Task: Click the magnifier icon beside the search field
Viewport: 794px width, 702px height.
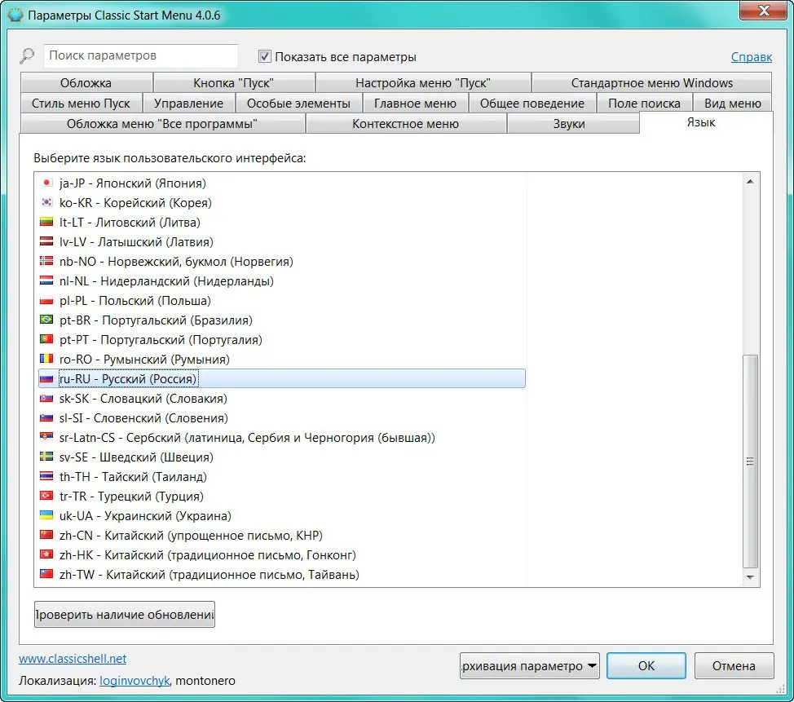Action: (27, 55)
